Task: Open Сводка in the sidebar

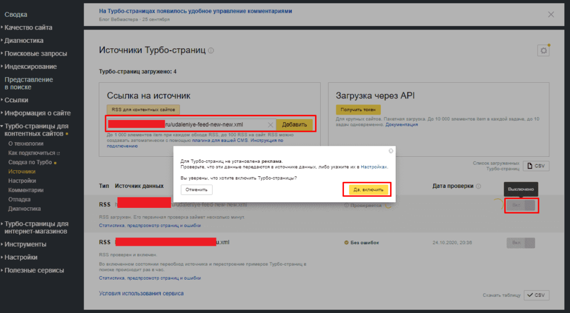Action: (16, 14)
